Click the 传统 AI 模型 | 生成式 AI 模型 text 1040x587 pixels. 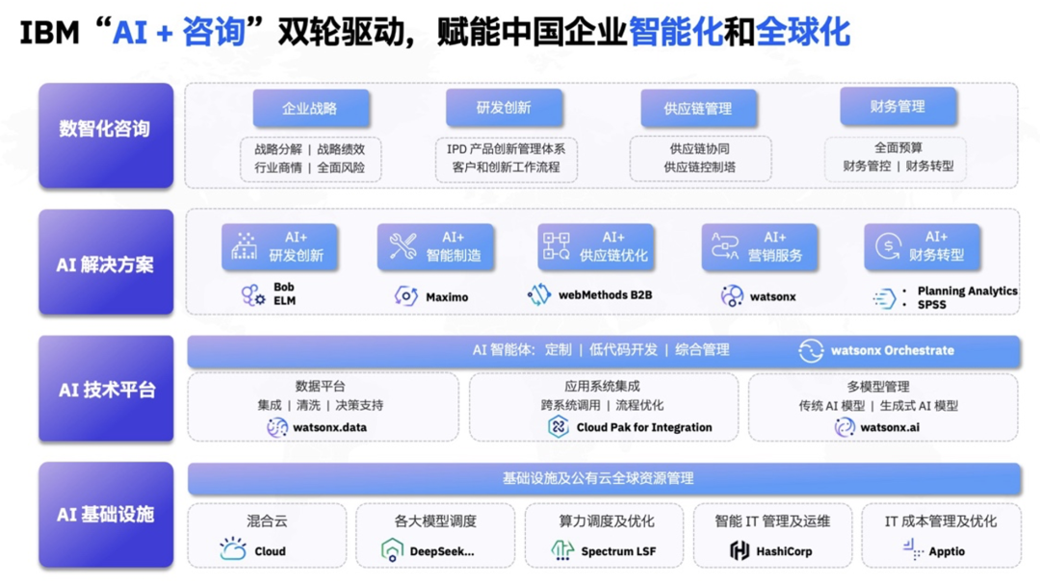tap(878, 405)
